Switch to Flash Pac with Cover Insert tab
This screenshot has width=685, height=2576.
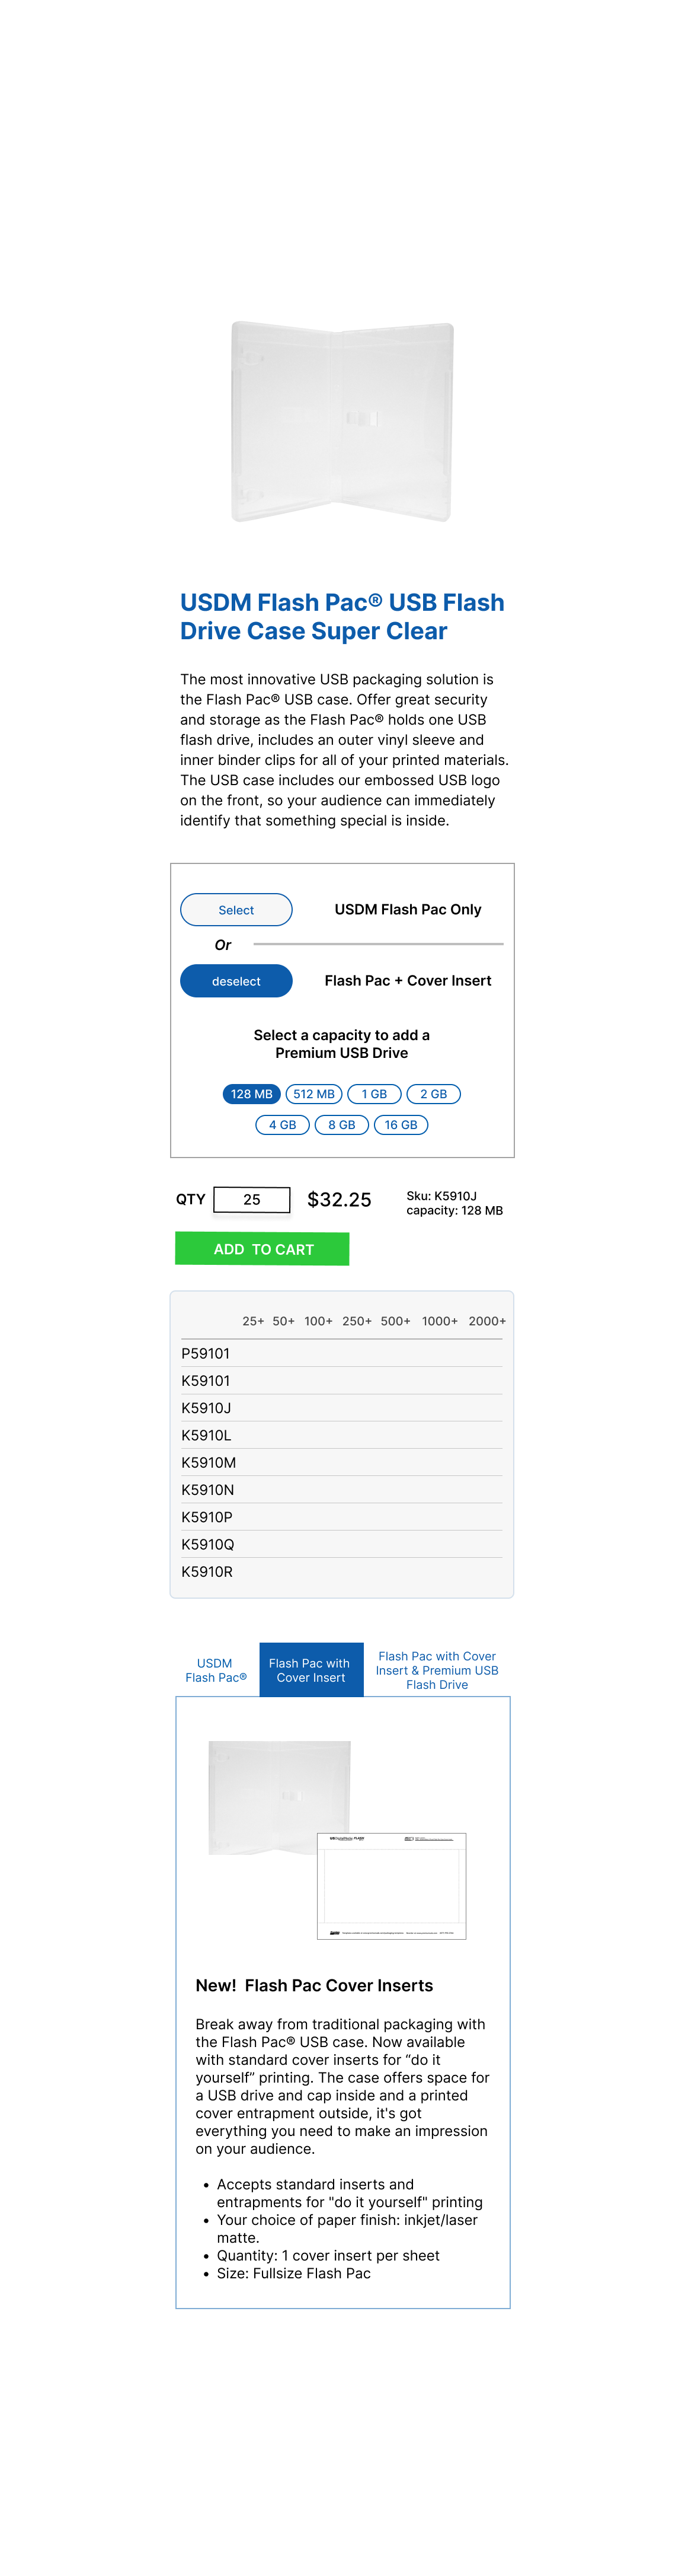[311, 1670]
